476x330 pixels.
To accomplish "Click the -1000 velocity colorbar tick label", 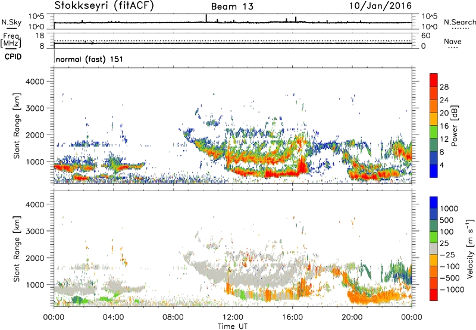I will pyautogui.click(x=452, y=289).
